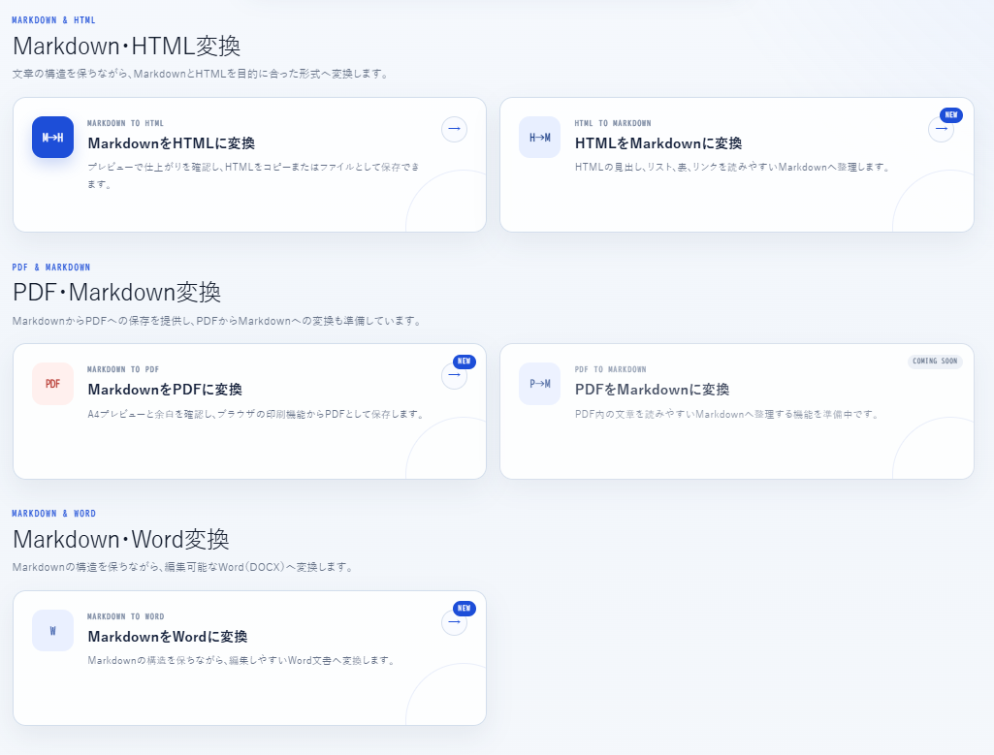Click the red PDF icon tile
Screen dimensions: 994x755
[52, 383]
